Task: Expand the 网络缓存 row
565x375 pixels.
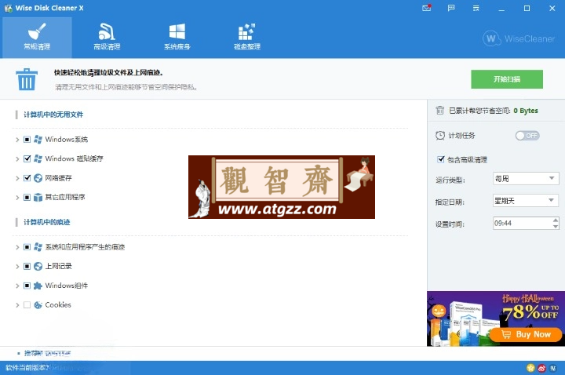Action: point(17,178)
